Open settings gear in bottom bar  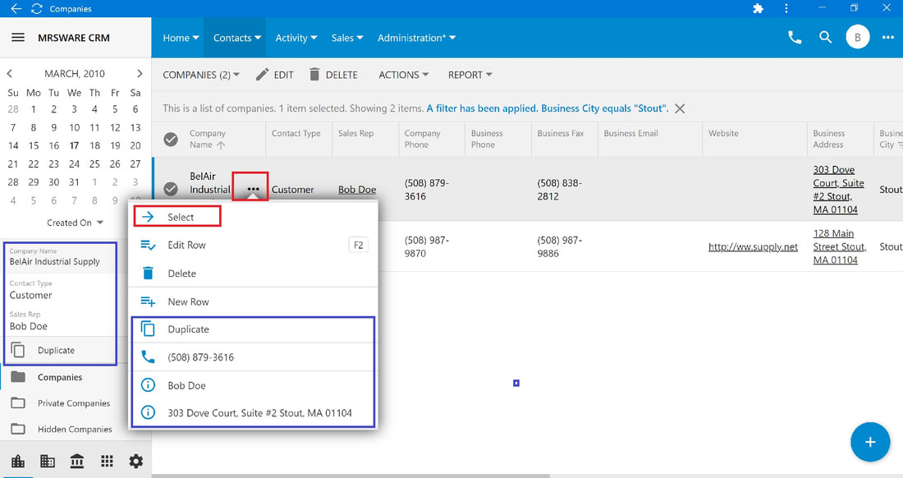pyautogui.click(x=136, y=461)
